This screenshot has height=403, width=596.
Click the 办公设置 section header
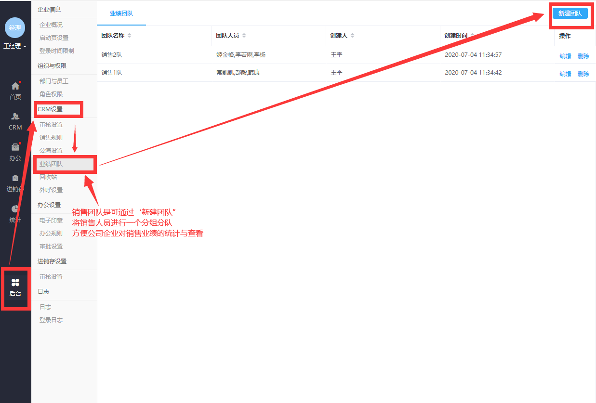pyautogui.click(x=49, y=205)
